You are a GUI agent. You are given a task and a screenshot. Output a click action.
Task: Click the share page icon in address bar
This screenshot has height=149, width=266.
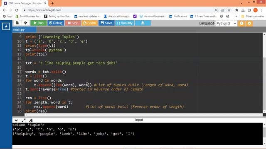point(223,10)
